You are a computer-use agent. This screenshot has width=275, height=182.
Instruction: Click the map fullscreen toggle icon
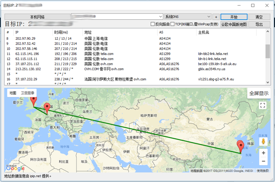263,105
